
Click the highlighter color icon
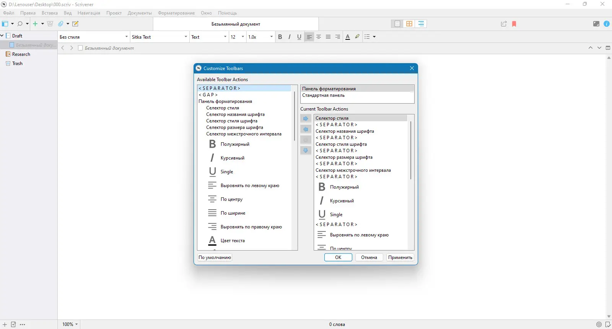click(357, 37)
